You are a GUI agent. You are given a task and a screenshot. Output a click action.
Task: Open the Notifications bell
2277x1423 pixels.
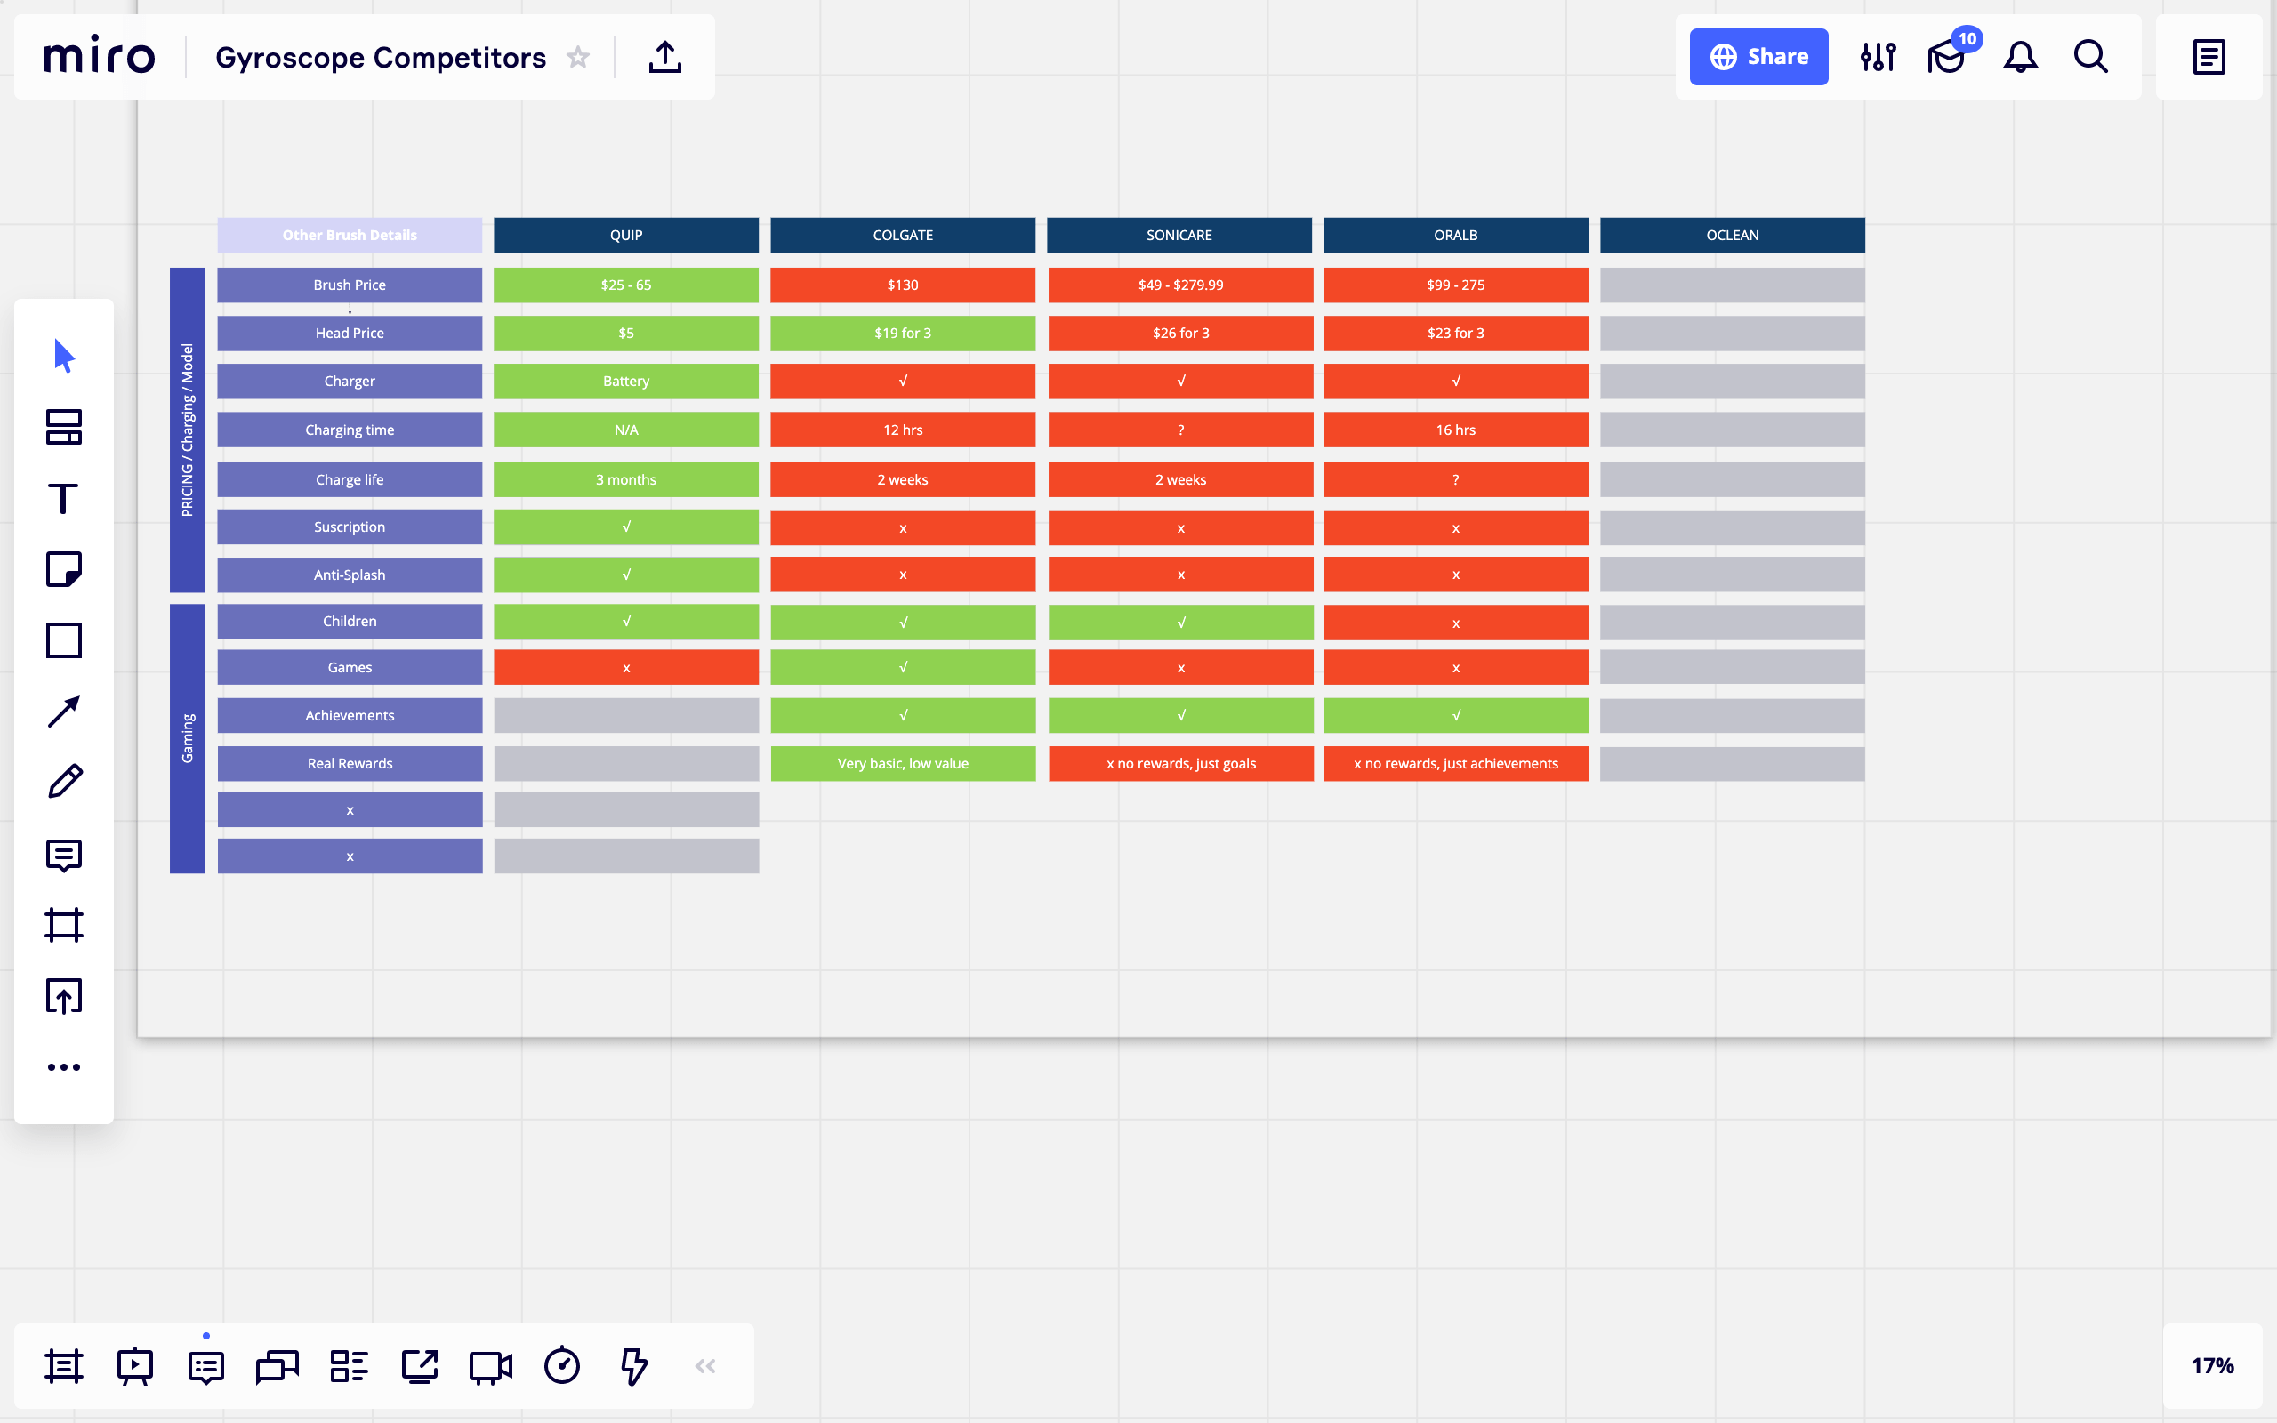pyautogui.click(x=2020, y=56)
